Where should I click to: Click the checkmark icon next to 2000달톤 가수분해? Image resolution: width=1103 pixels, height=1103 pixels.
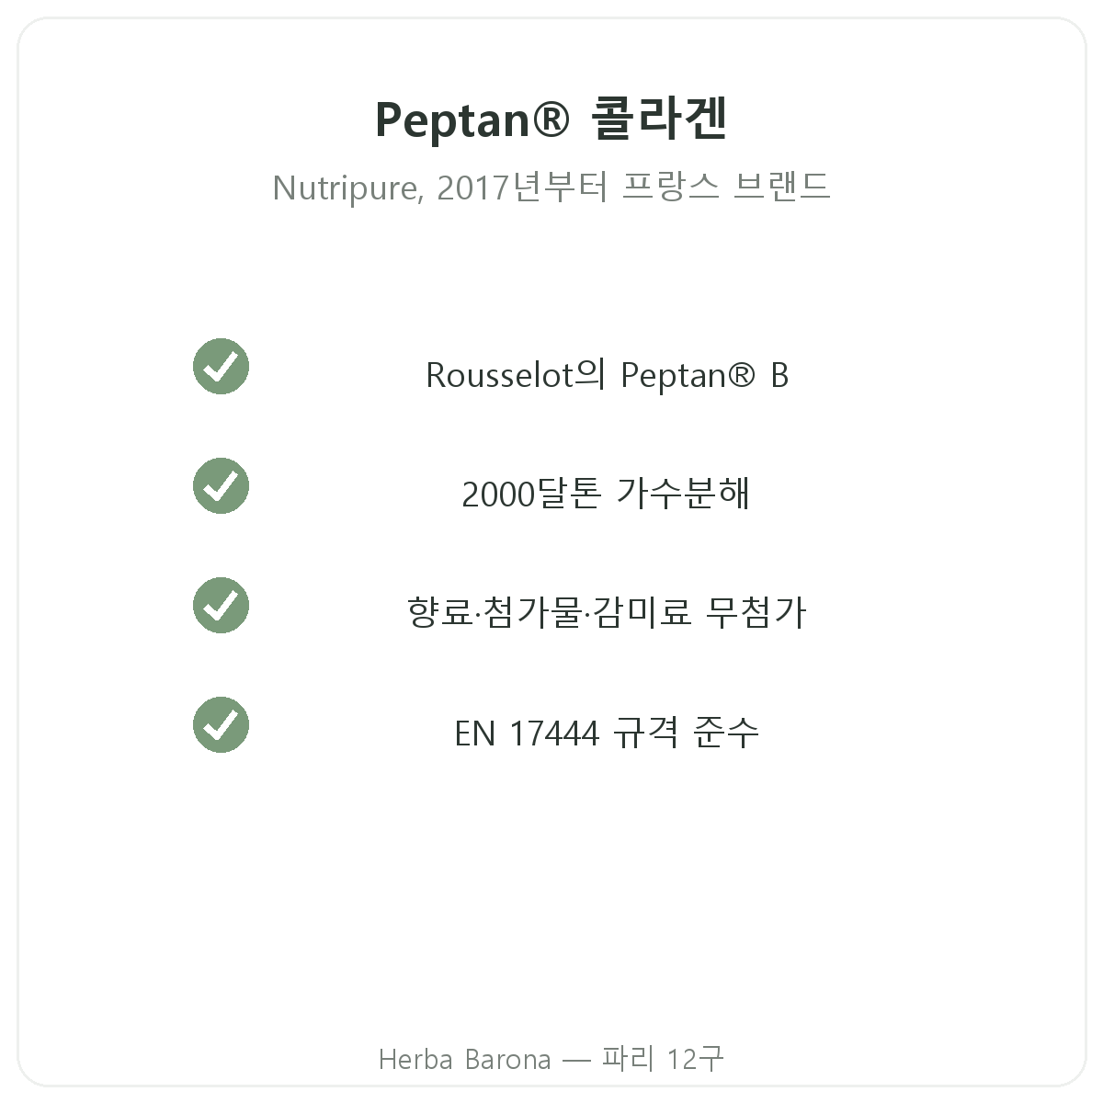click(221, 486)
